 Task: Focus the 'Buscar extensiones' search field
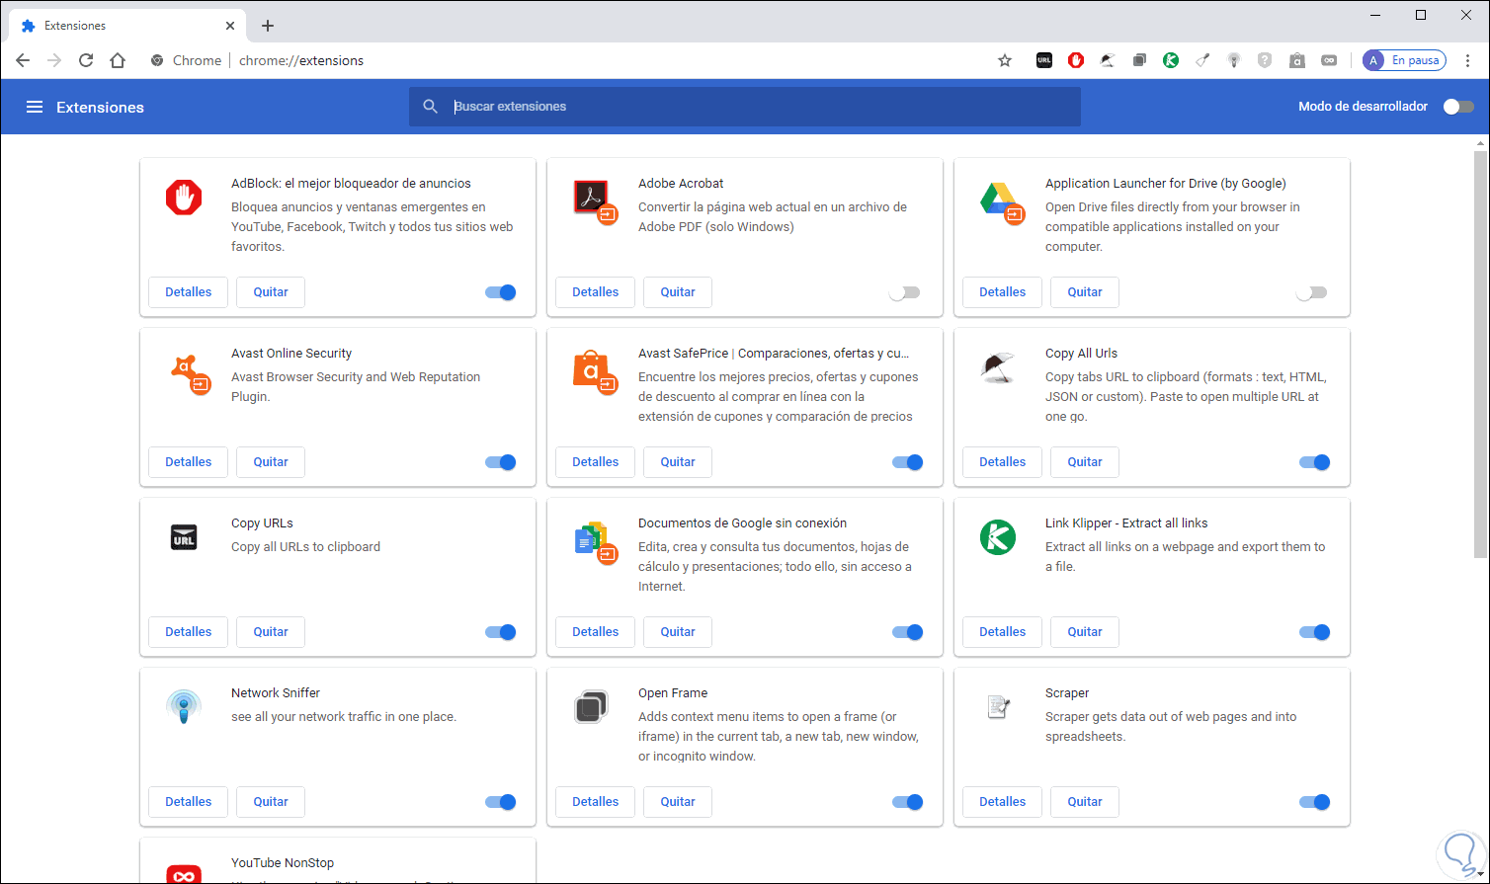tap(761, 107)
